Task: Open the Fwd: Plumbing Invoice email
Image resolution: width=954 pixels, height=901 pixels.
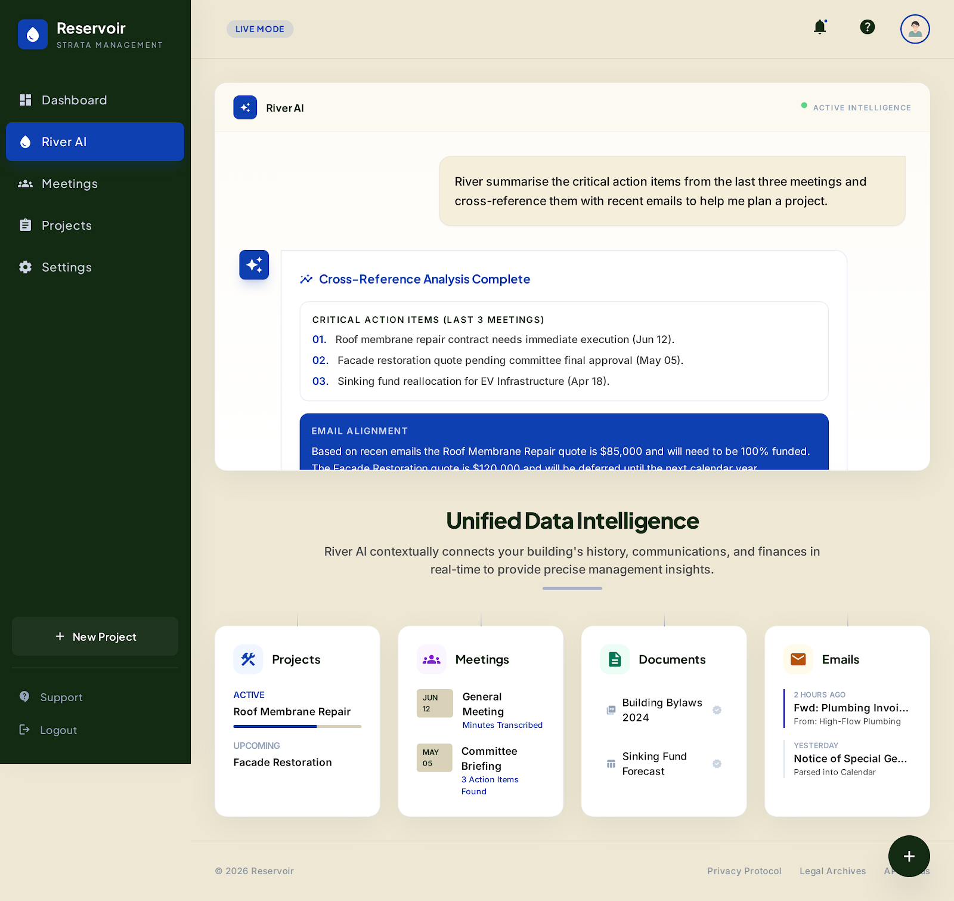Action: pyautogui.click(x=850, y=708)
